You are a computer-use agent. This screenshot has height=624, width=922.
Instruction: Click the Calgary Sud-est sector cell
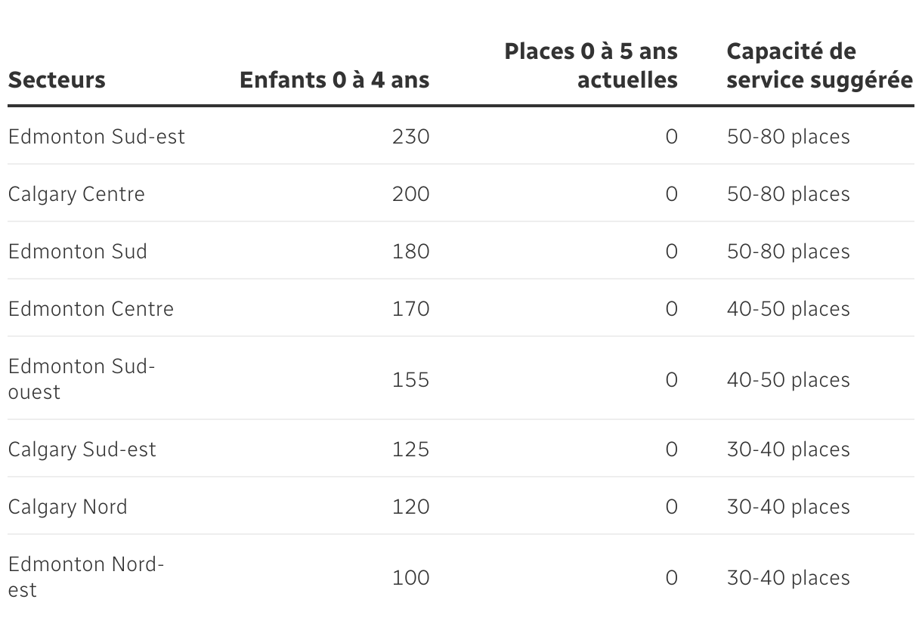pyautogui.click(x=82, y=449)
